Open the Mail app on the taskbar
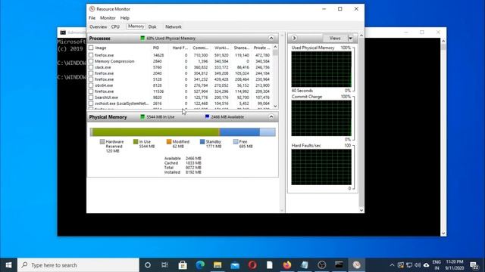485x272 pixels. tap(235, 265)
